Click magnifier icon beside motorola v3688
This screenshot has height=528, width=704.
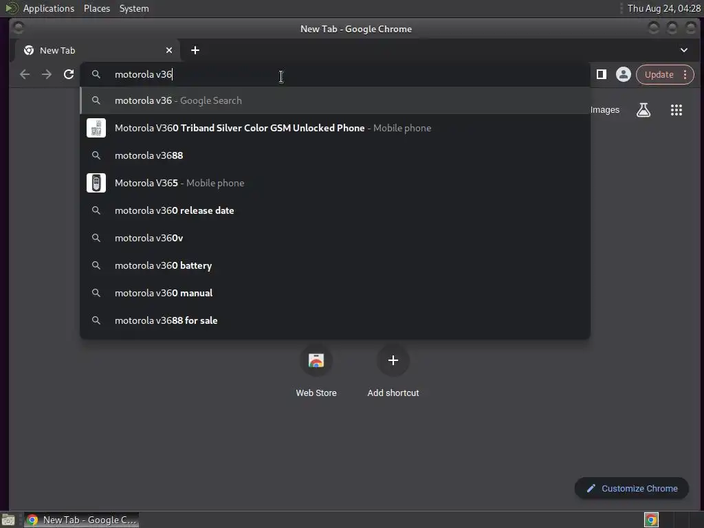[x=96, y=155]
